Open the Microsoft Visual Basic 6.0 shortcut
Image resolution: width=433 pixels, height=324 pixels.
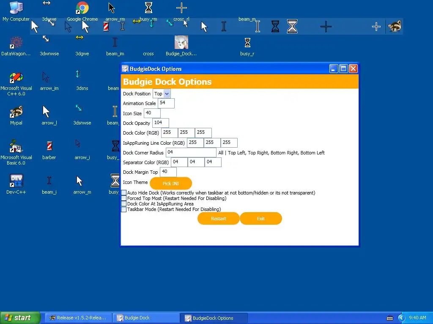click(x=16, y=153)
